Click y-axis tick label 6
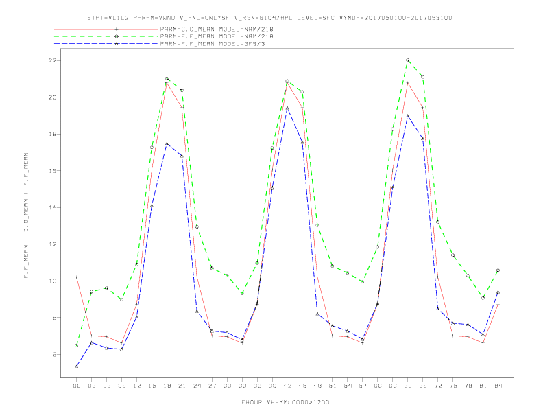The width and height of the screenshot is (543, 420). click(x=54, y=355)
